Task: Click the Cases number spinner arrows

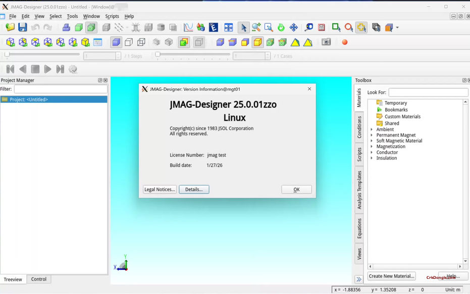Action: (x=268, y=56)
